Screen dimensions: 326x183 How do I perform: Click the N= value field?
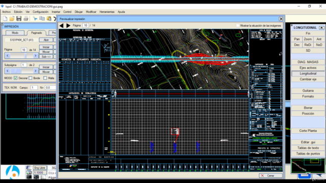(50, 87)
